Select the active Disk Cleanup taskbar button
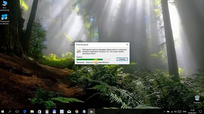The height and width of the screenshot is (114, 204). pyautogui.click(x=91, y=111)
